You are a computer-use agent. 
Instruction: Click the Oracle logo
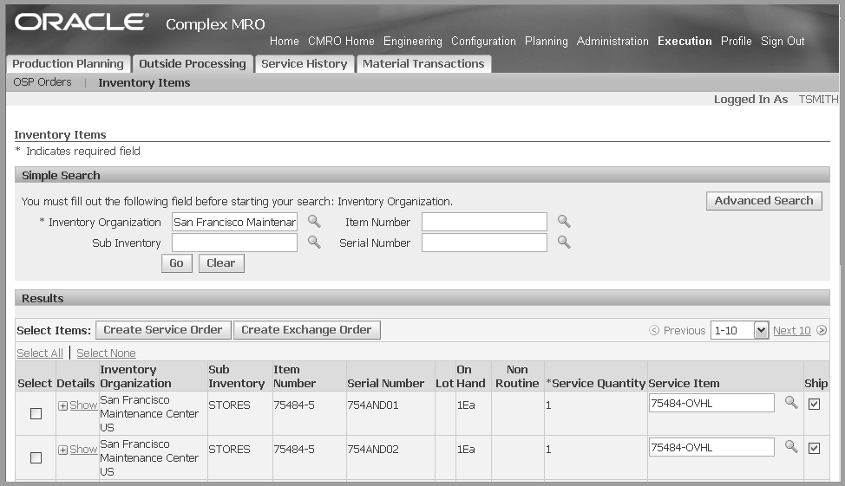click(x=82, y=22)
